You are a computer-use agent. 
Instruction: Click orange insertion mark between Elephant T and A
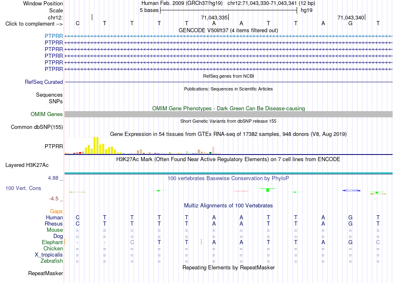pyautogui.click(x=201, y=242)
